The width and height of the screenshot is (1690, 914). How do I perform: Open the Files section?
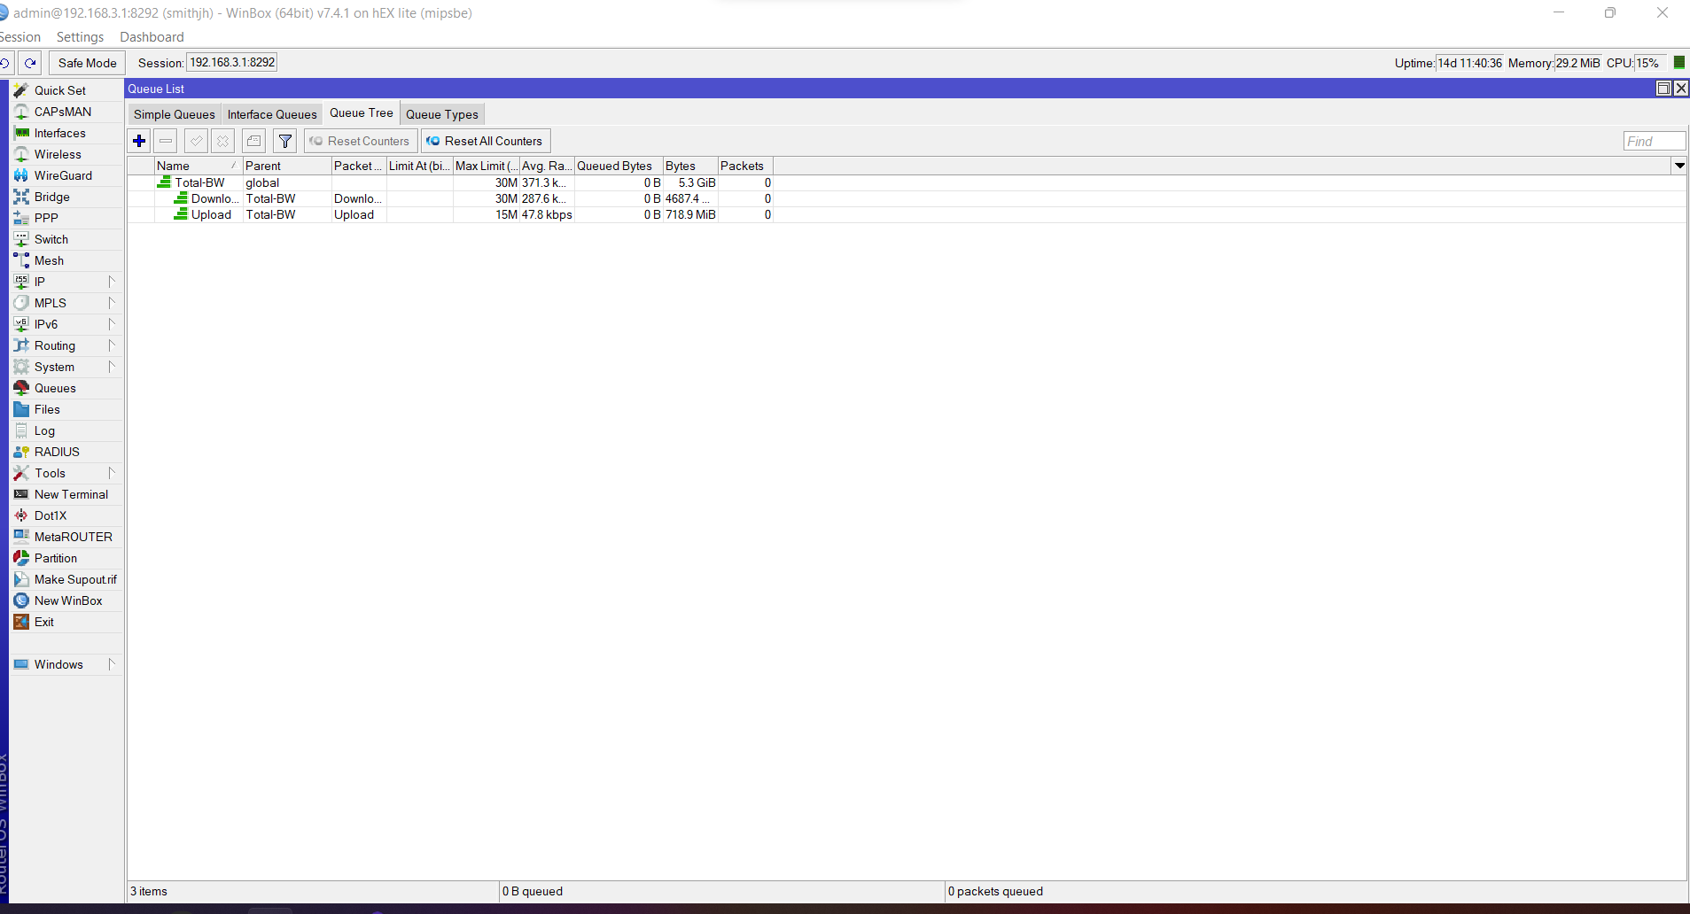tap(66, 409)
